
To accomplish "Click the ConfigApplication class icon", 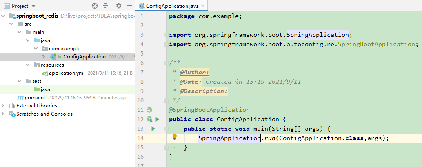I will point(53,57).
